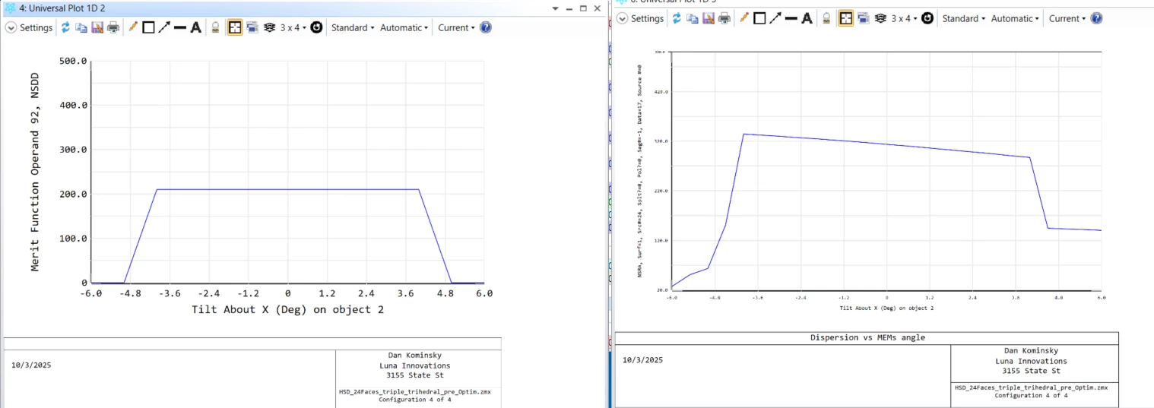Select text annotation tool in right window
1154x408 pixels.
(x=807, y=18)
